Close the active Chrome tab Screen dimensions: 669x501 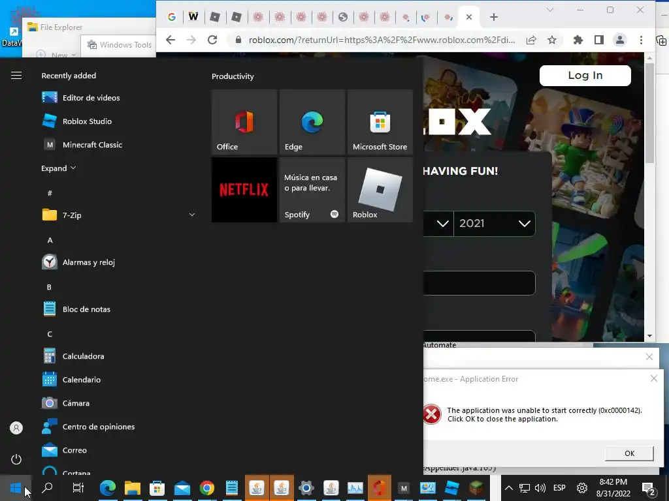tap(469, 17)
